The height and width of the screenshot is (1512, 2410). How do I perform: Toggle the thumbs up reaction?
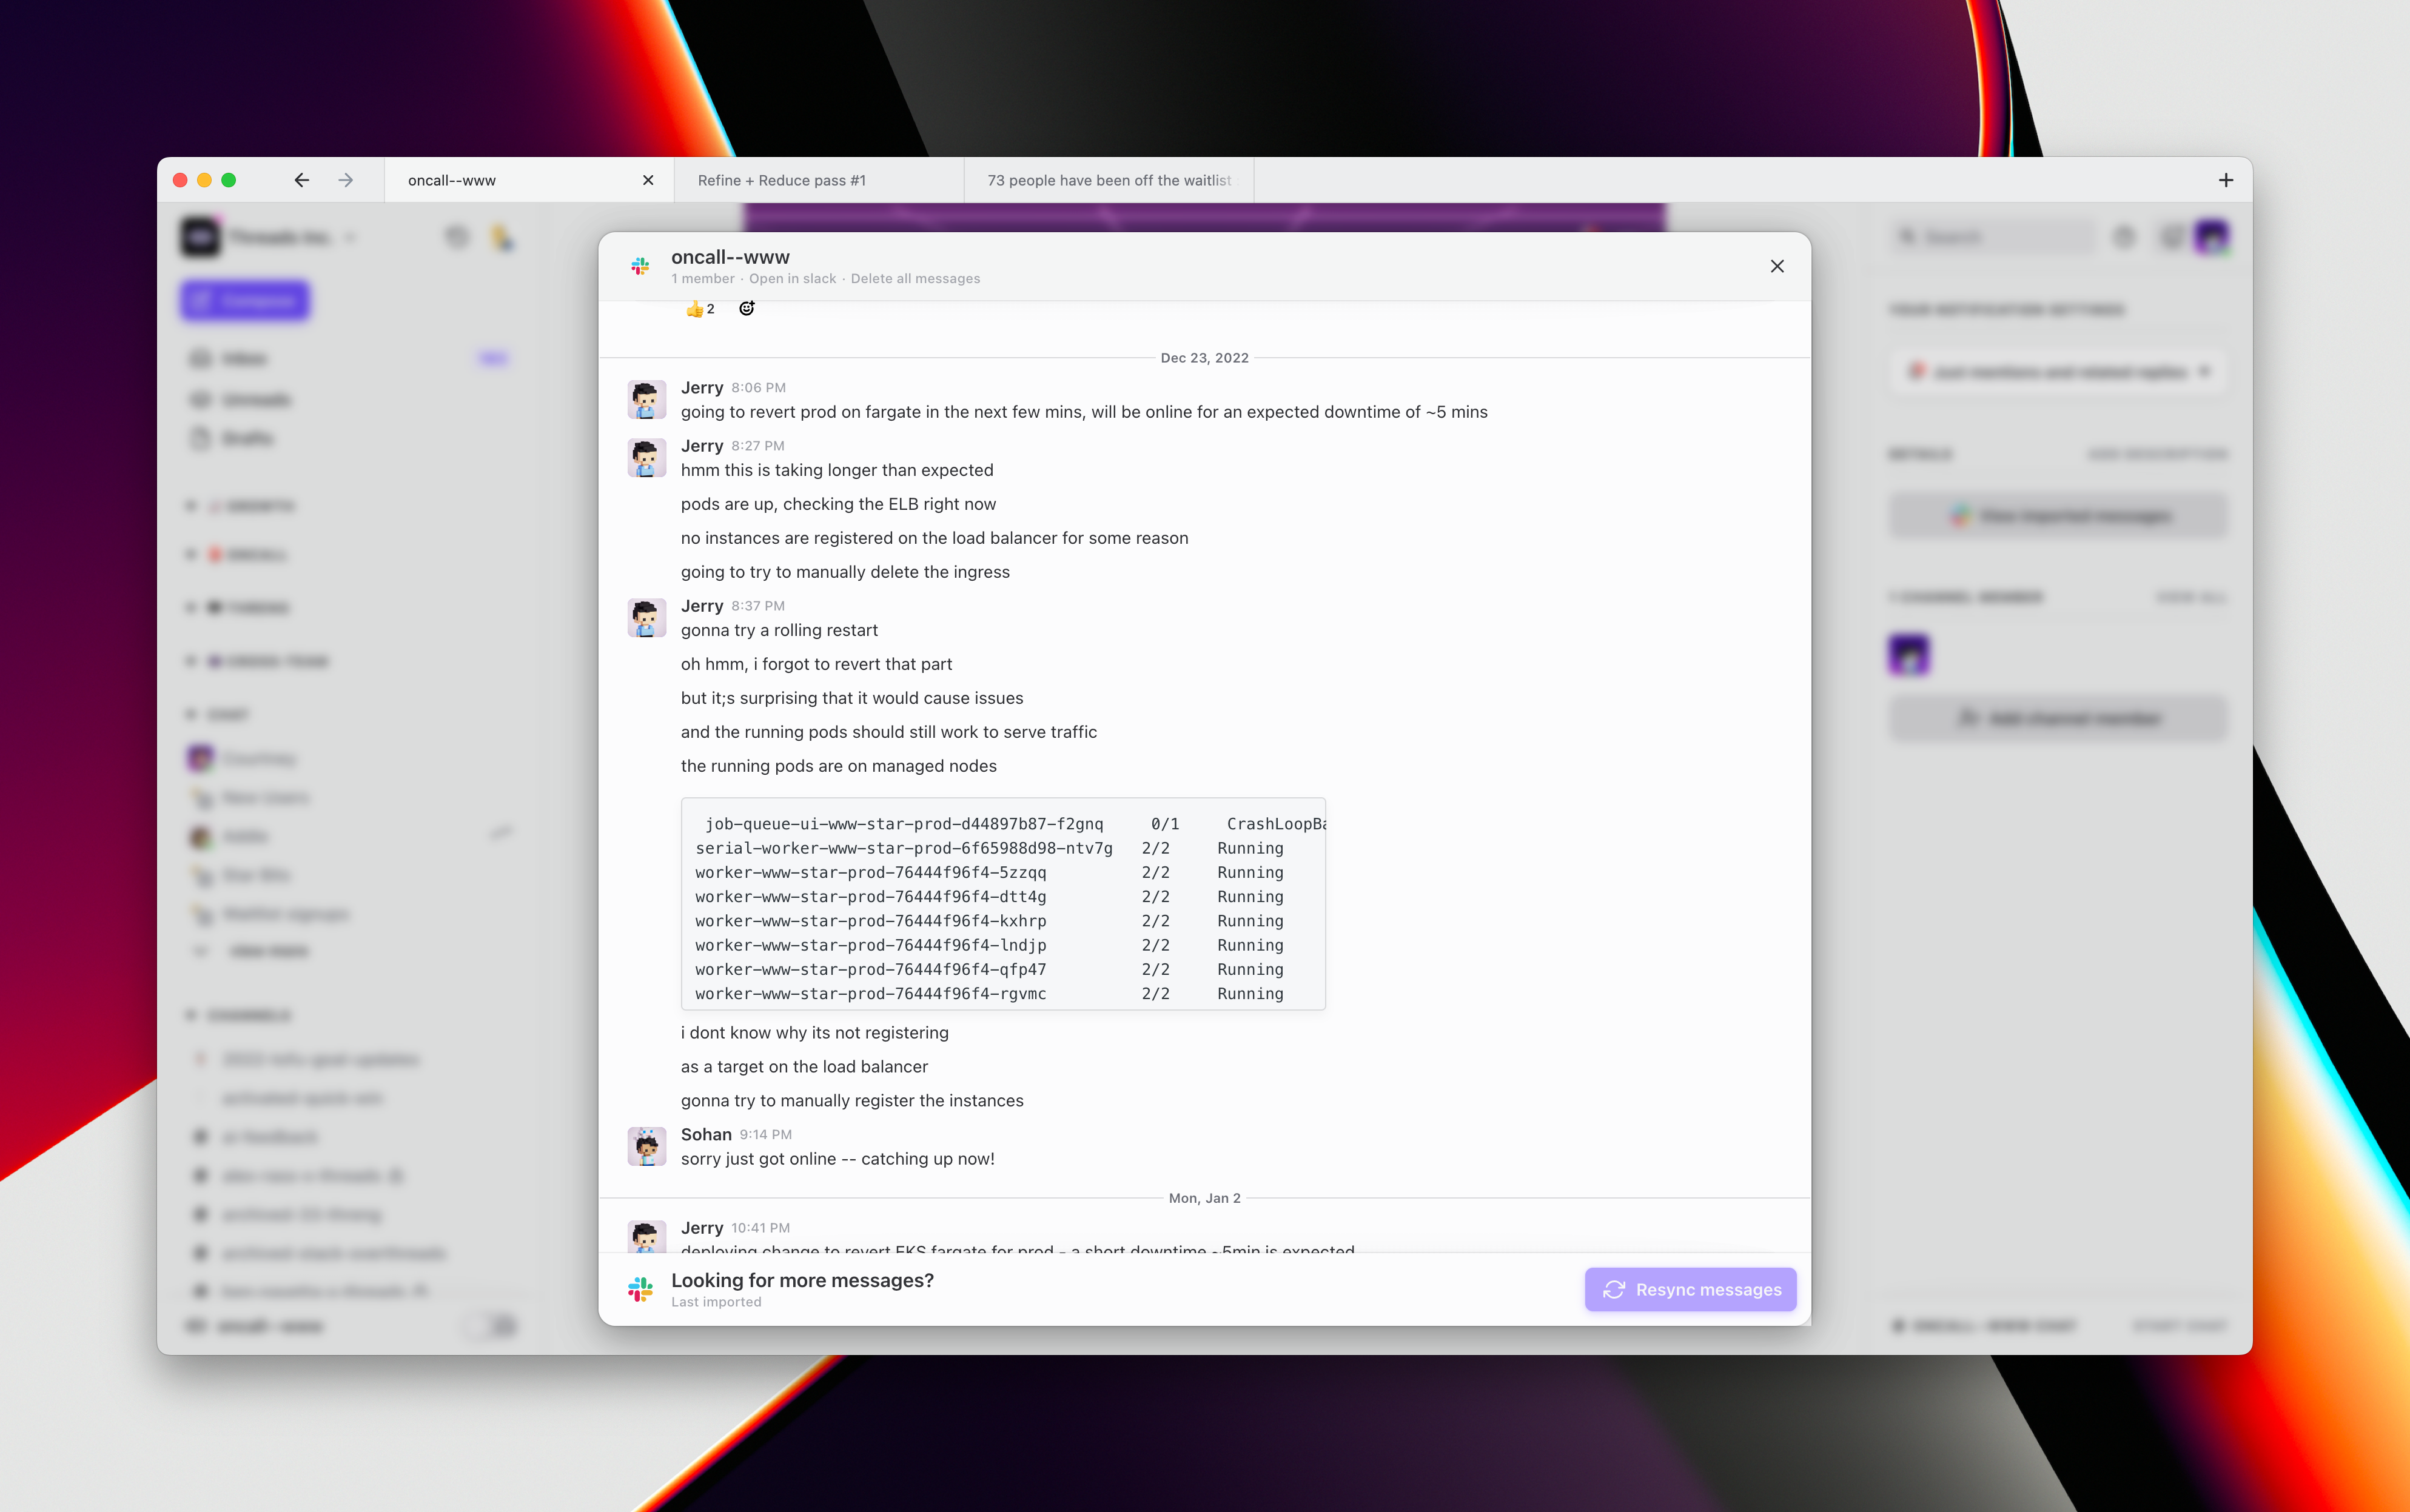[700, 309]
